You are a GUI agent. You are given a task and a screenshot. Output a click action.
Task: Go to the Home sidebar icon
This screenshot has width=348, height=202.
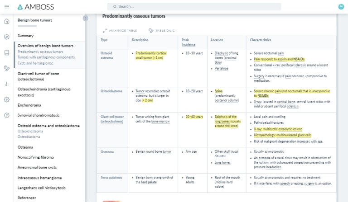tap(7, 21)
